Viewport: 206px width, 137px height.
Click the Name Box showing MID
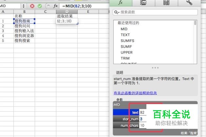tap(10, 6)
